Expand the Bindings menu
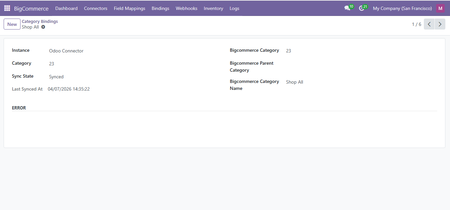This screenshot has height=210, width=450. (160, 8)
